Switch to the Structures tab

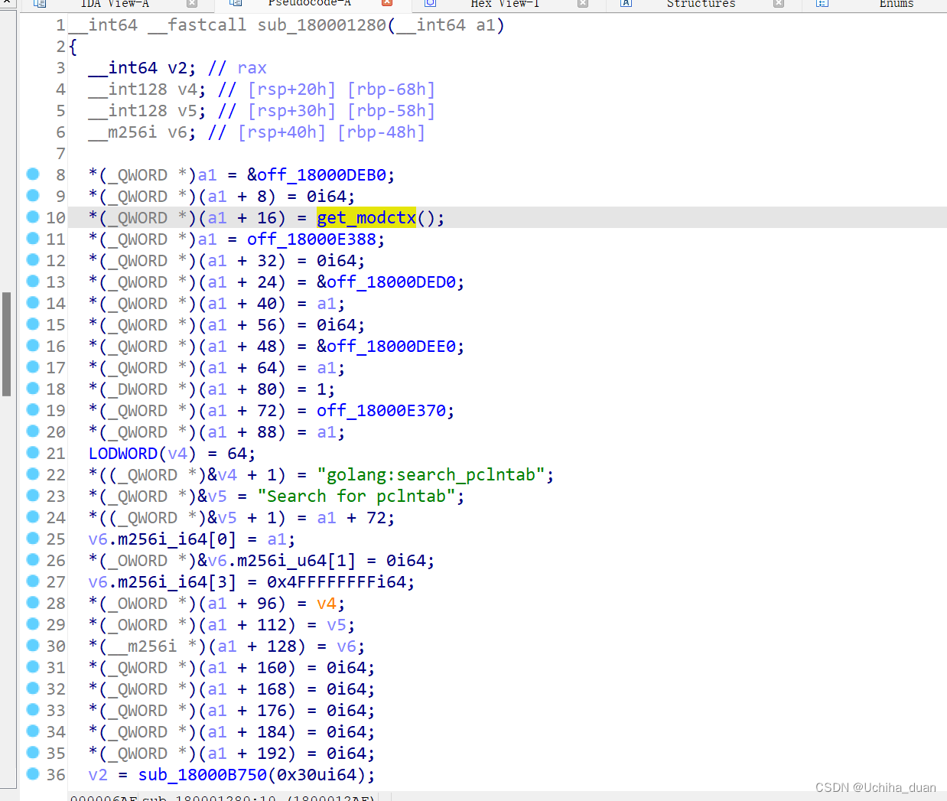pos(700,5)
